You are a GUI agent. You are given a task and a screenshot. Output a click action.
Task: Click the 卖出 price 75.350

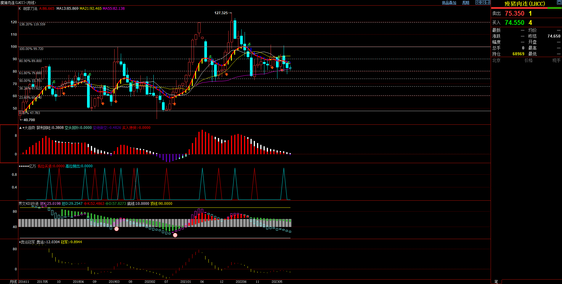click(x=514, y=14)
